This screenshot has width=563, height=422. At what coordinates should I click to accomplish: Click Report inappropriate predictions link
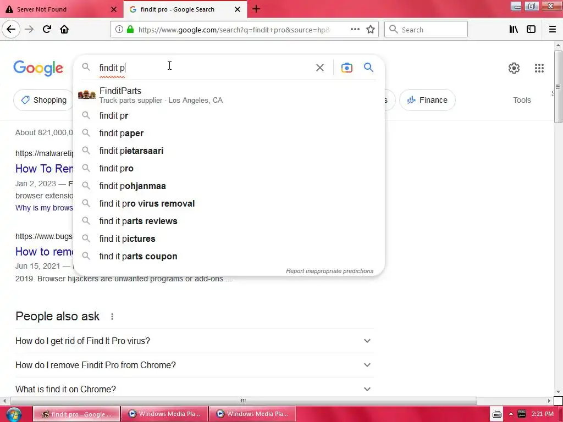click(329, 271)
